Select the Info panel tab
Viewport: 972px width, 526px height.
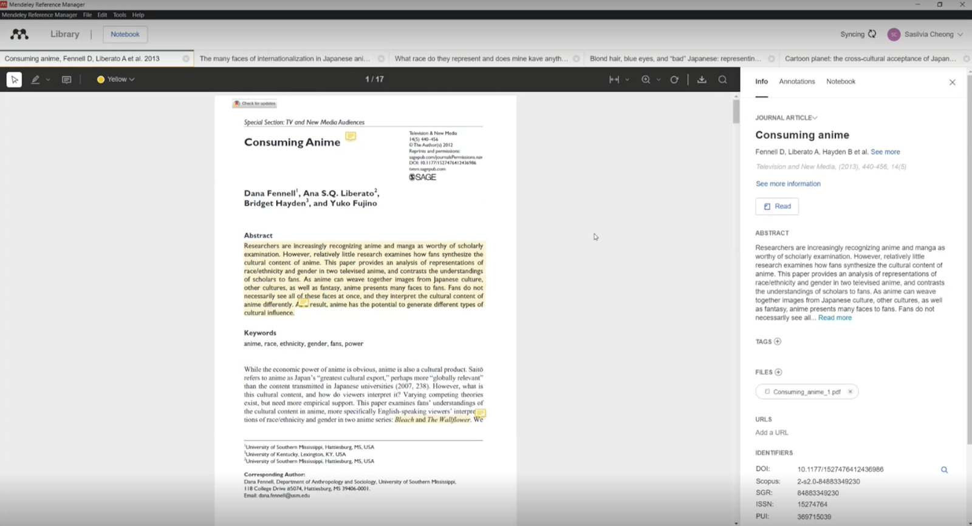point(761,81)
